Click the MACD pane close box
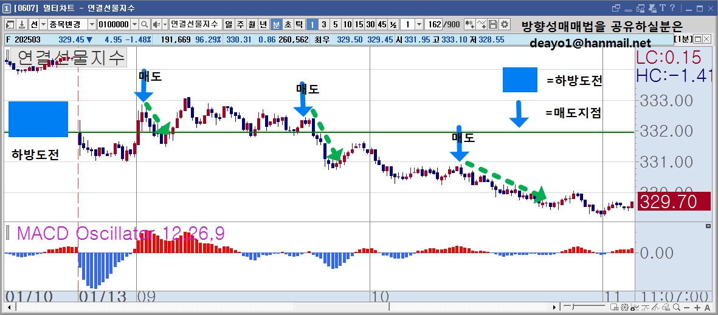This screenshot has width=718, height=315. tap(709, 226)
